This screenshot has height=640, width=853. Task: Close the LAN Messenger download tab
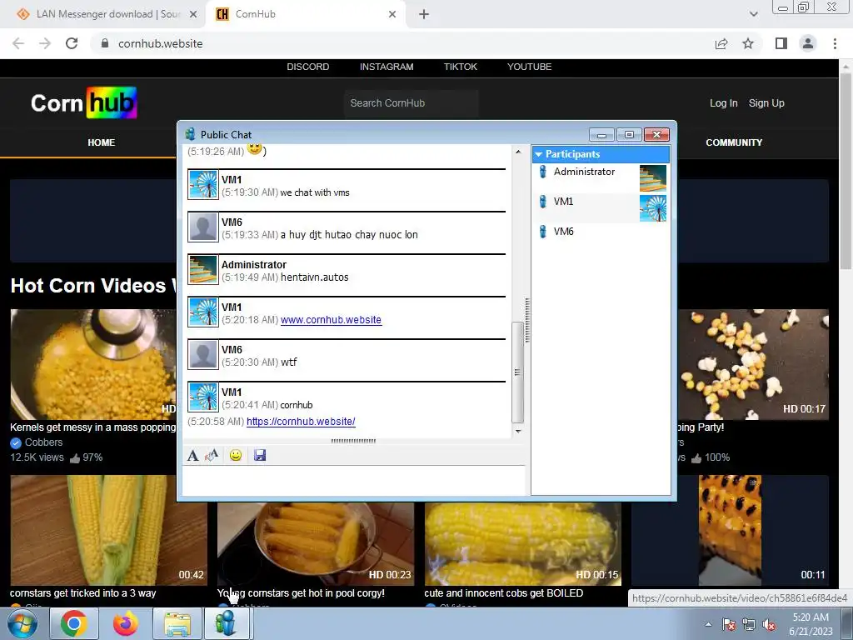pos(193,14)
